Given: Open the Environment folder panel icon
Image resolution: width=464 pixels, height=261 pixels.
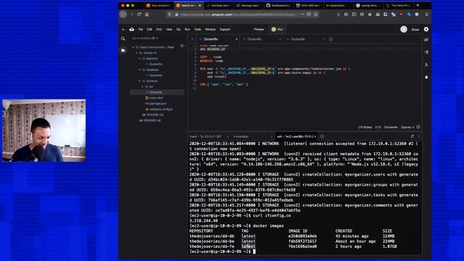Looking at the screenshot, I should click(x=123, y=50).
